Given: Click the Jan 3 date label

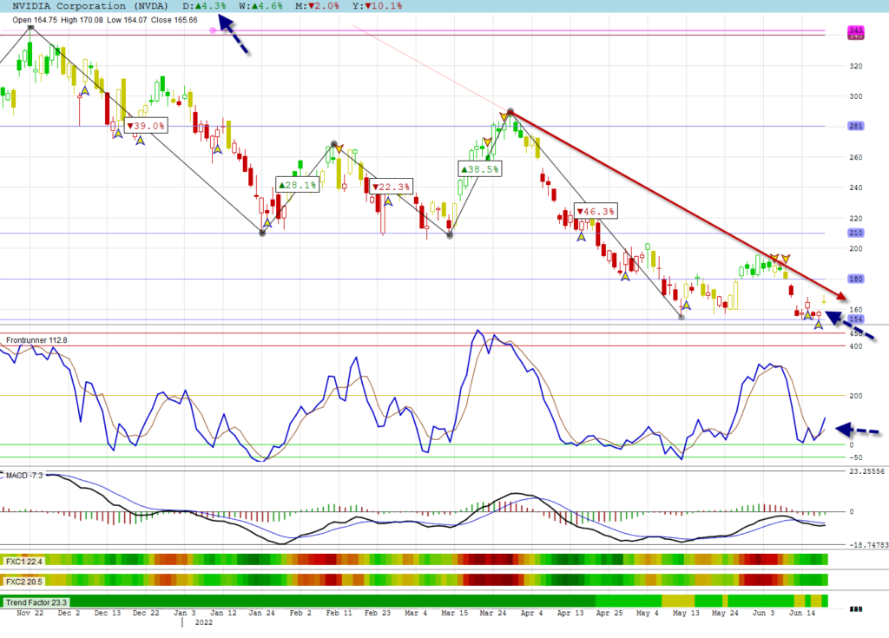Looking at the screenshot, I should pos(184,613).
